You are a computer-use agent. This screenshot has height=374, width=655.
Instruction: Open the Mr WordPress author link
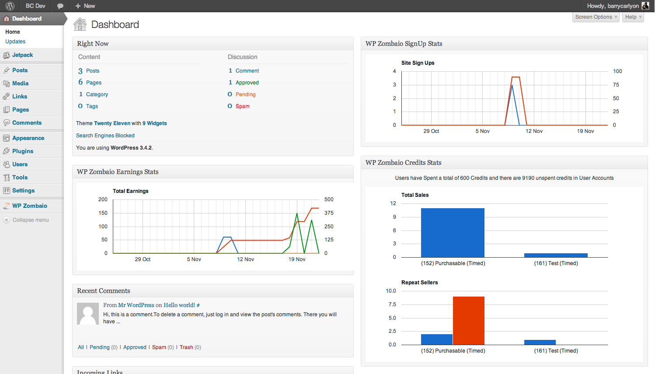pos(136,305)
